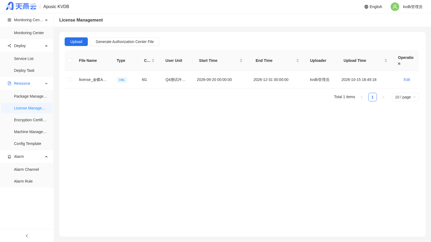Sort the Start Time column

(241, 60)
